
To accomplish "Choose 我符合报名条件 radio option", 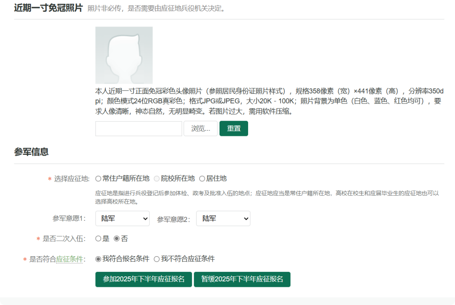I will click(98, 259).
